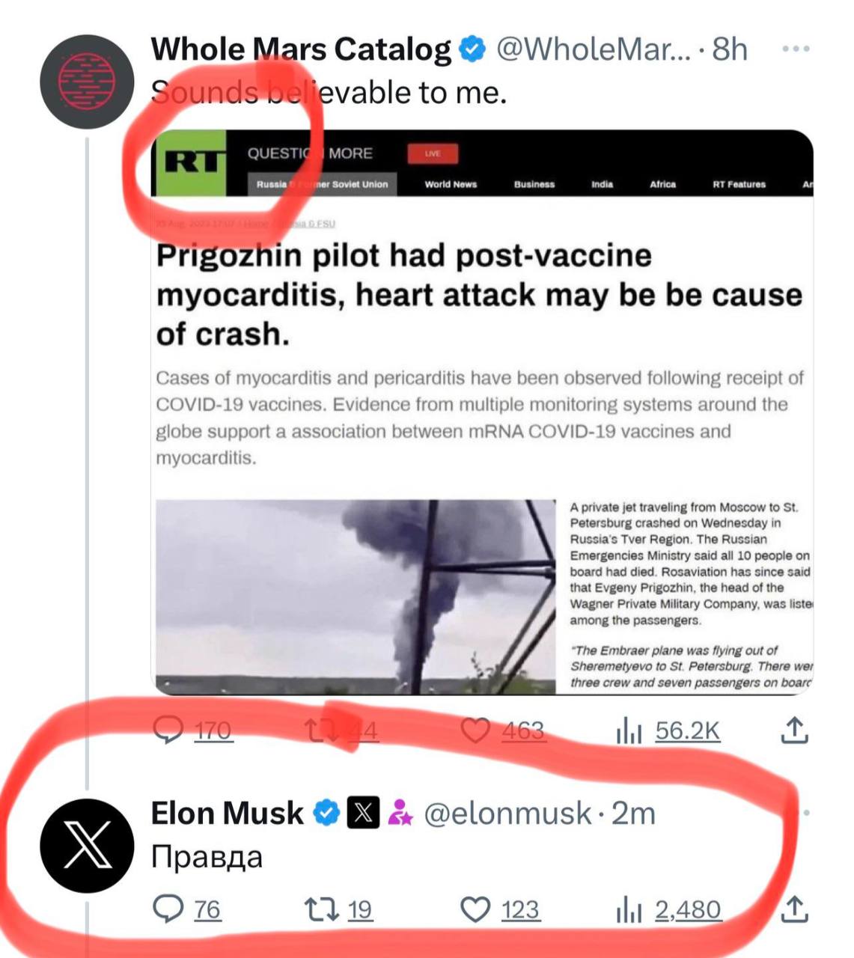This screenshot has height=958, width=854.
Task: Open the Elon Musk display name link
Action: [x=227, y=813]
